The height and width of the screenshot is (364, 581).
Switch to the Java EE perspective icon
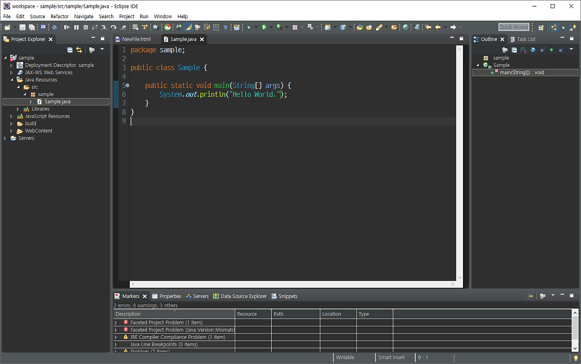(x=554, y=27)
